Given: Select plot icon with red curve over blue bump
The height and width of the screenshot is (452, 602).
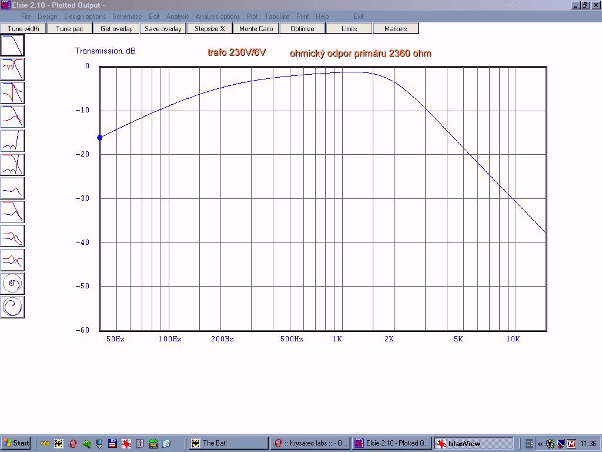Looking at the screenshot, I should click(x=12, y=212).
